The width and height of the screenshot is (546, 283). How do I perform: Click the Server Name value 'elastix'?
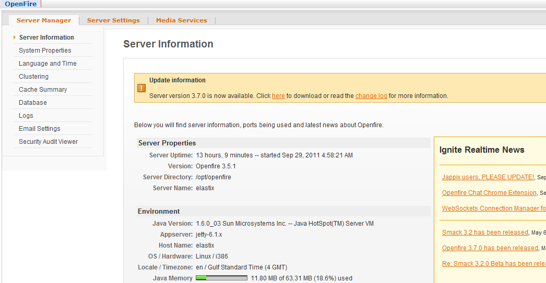(x=205, y=188)
